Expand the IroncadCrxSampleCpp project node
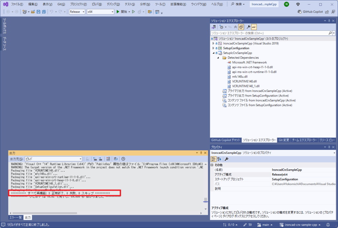This screenshot has height=228, width=338. click(x=214, y=43)
